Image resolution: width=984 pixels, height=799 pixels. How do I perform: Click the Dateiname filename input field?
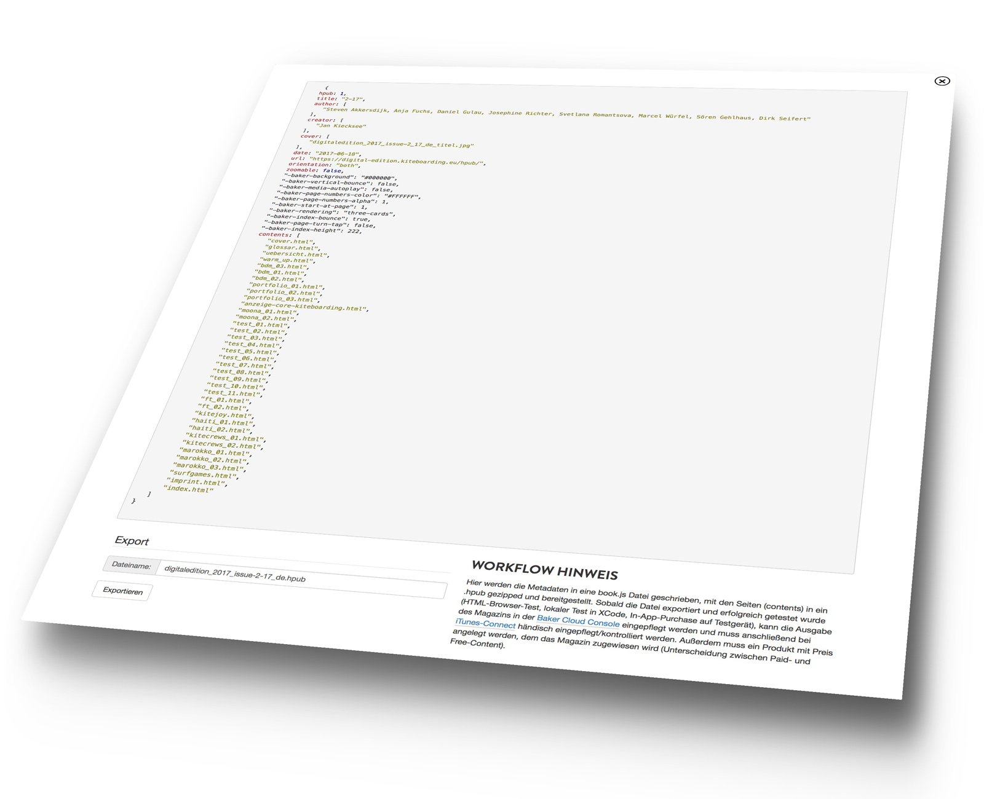[x=301, y=580]
